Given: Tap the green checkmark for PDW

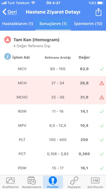Looking at the screenshot, I should click(102, 168).
